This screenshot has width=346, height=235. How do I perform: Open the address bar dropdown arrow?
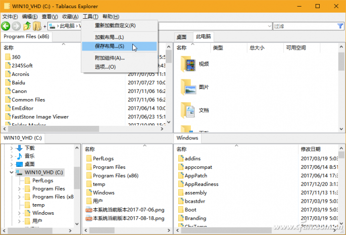point(269,26)
